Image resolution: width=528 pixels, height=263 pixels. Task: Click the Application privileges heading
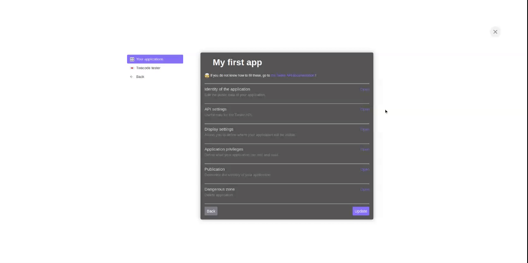[224, 149]
